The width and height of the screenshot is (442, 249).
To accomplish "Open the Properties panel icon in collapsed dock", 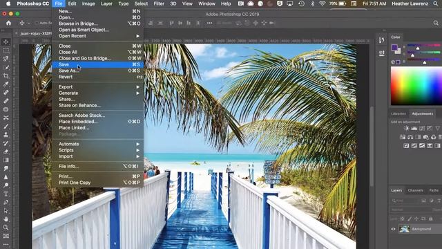I will (x=382, y=53).
